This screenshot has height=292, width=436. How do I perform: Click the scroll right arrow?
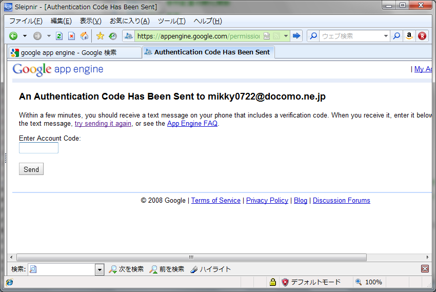(427, 257)
